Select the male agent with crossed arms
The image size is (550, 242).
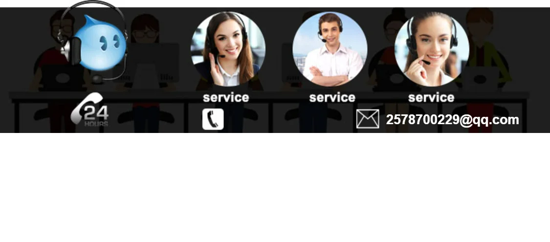pos(330,49)
